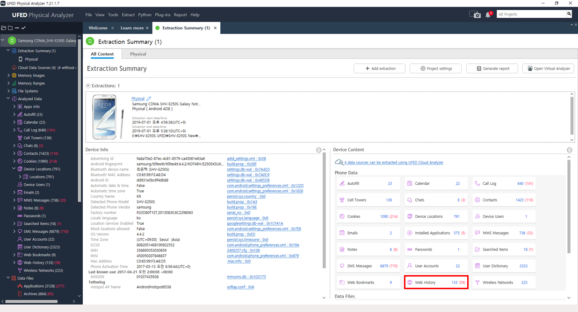The width and height of the screenshot is (578, 312).
Task: Open the Extract menu
Action: (128, 15)
